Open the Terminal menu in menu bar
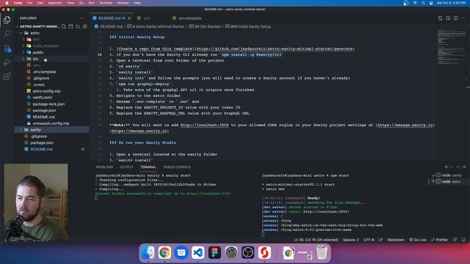Screen dimensions: 470x264 [x=106, y=3]
